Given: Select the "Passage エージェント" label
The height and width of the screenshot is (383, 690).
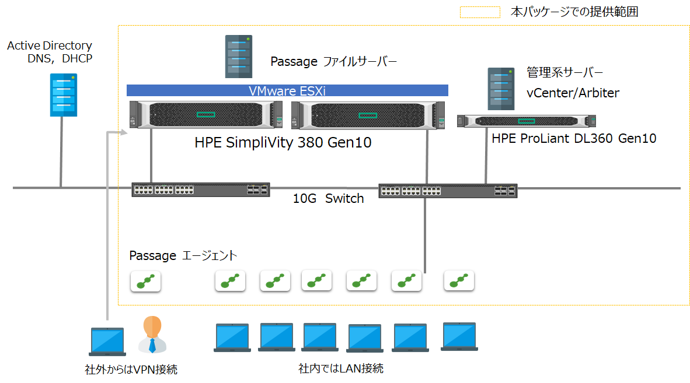Looking at the screenshot, I should [183, 256].
